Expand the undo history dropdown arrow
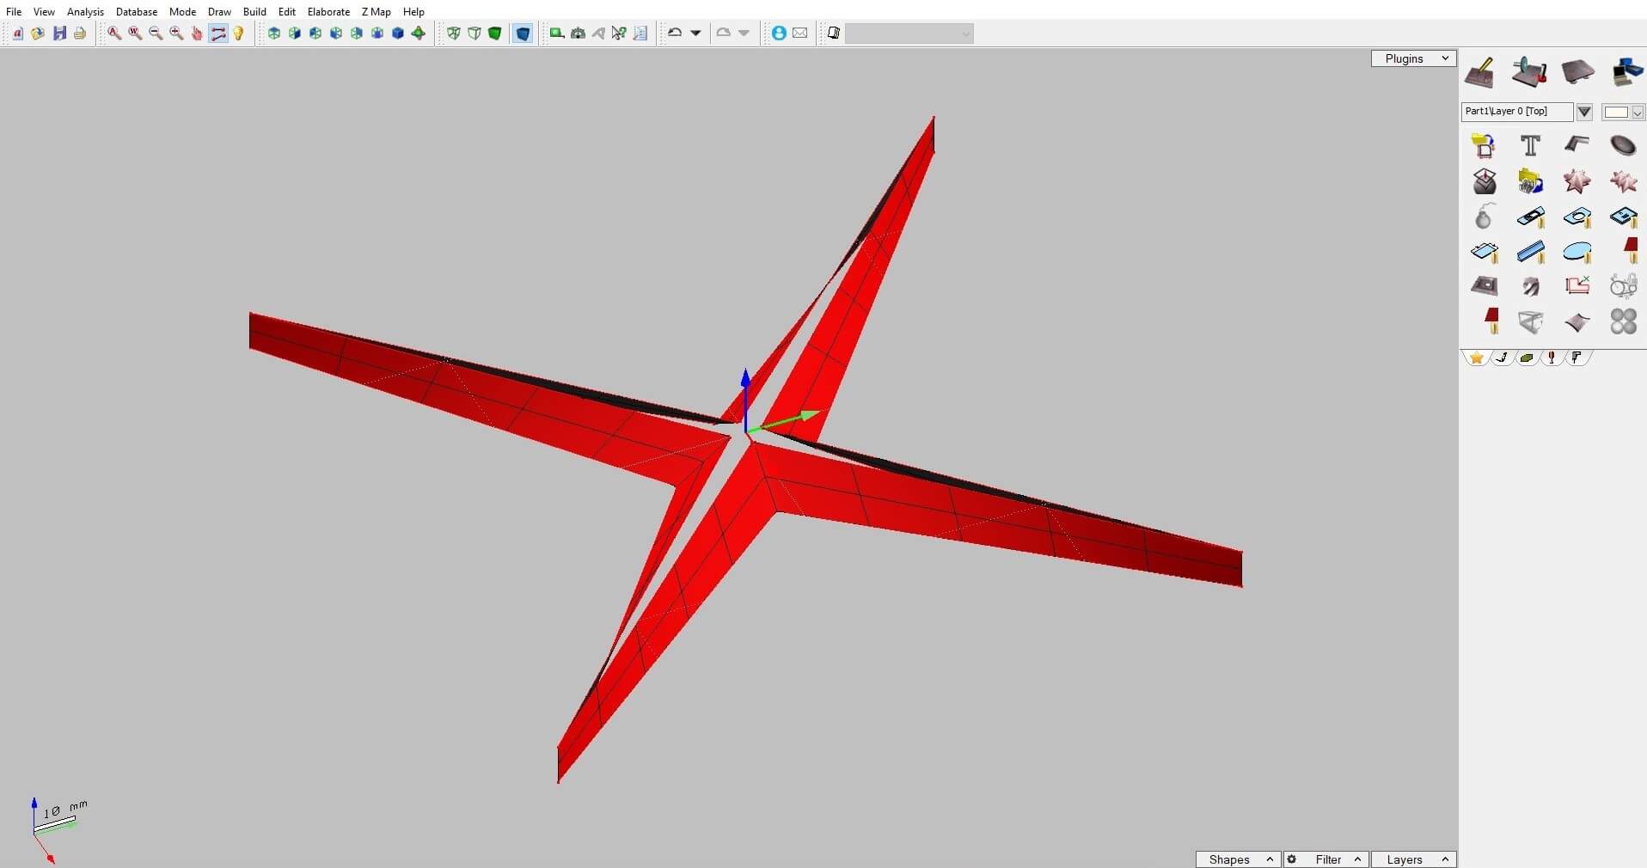 696,34
